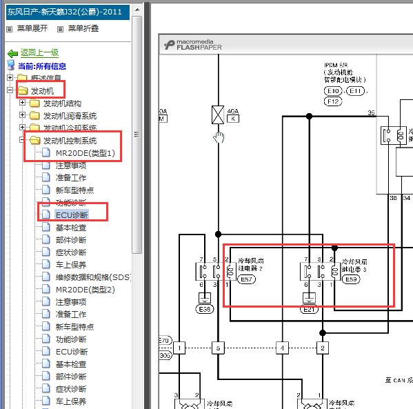Click the Macromedia FlashPaper logo

(x=193, y=45)
